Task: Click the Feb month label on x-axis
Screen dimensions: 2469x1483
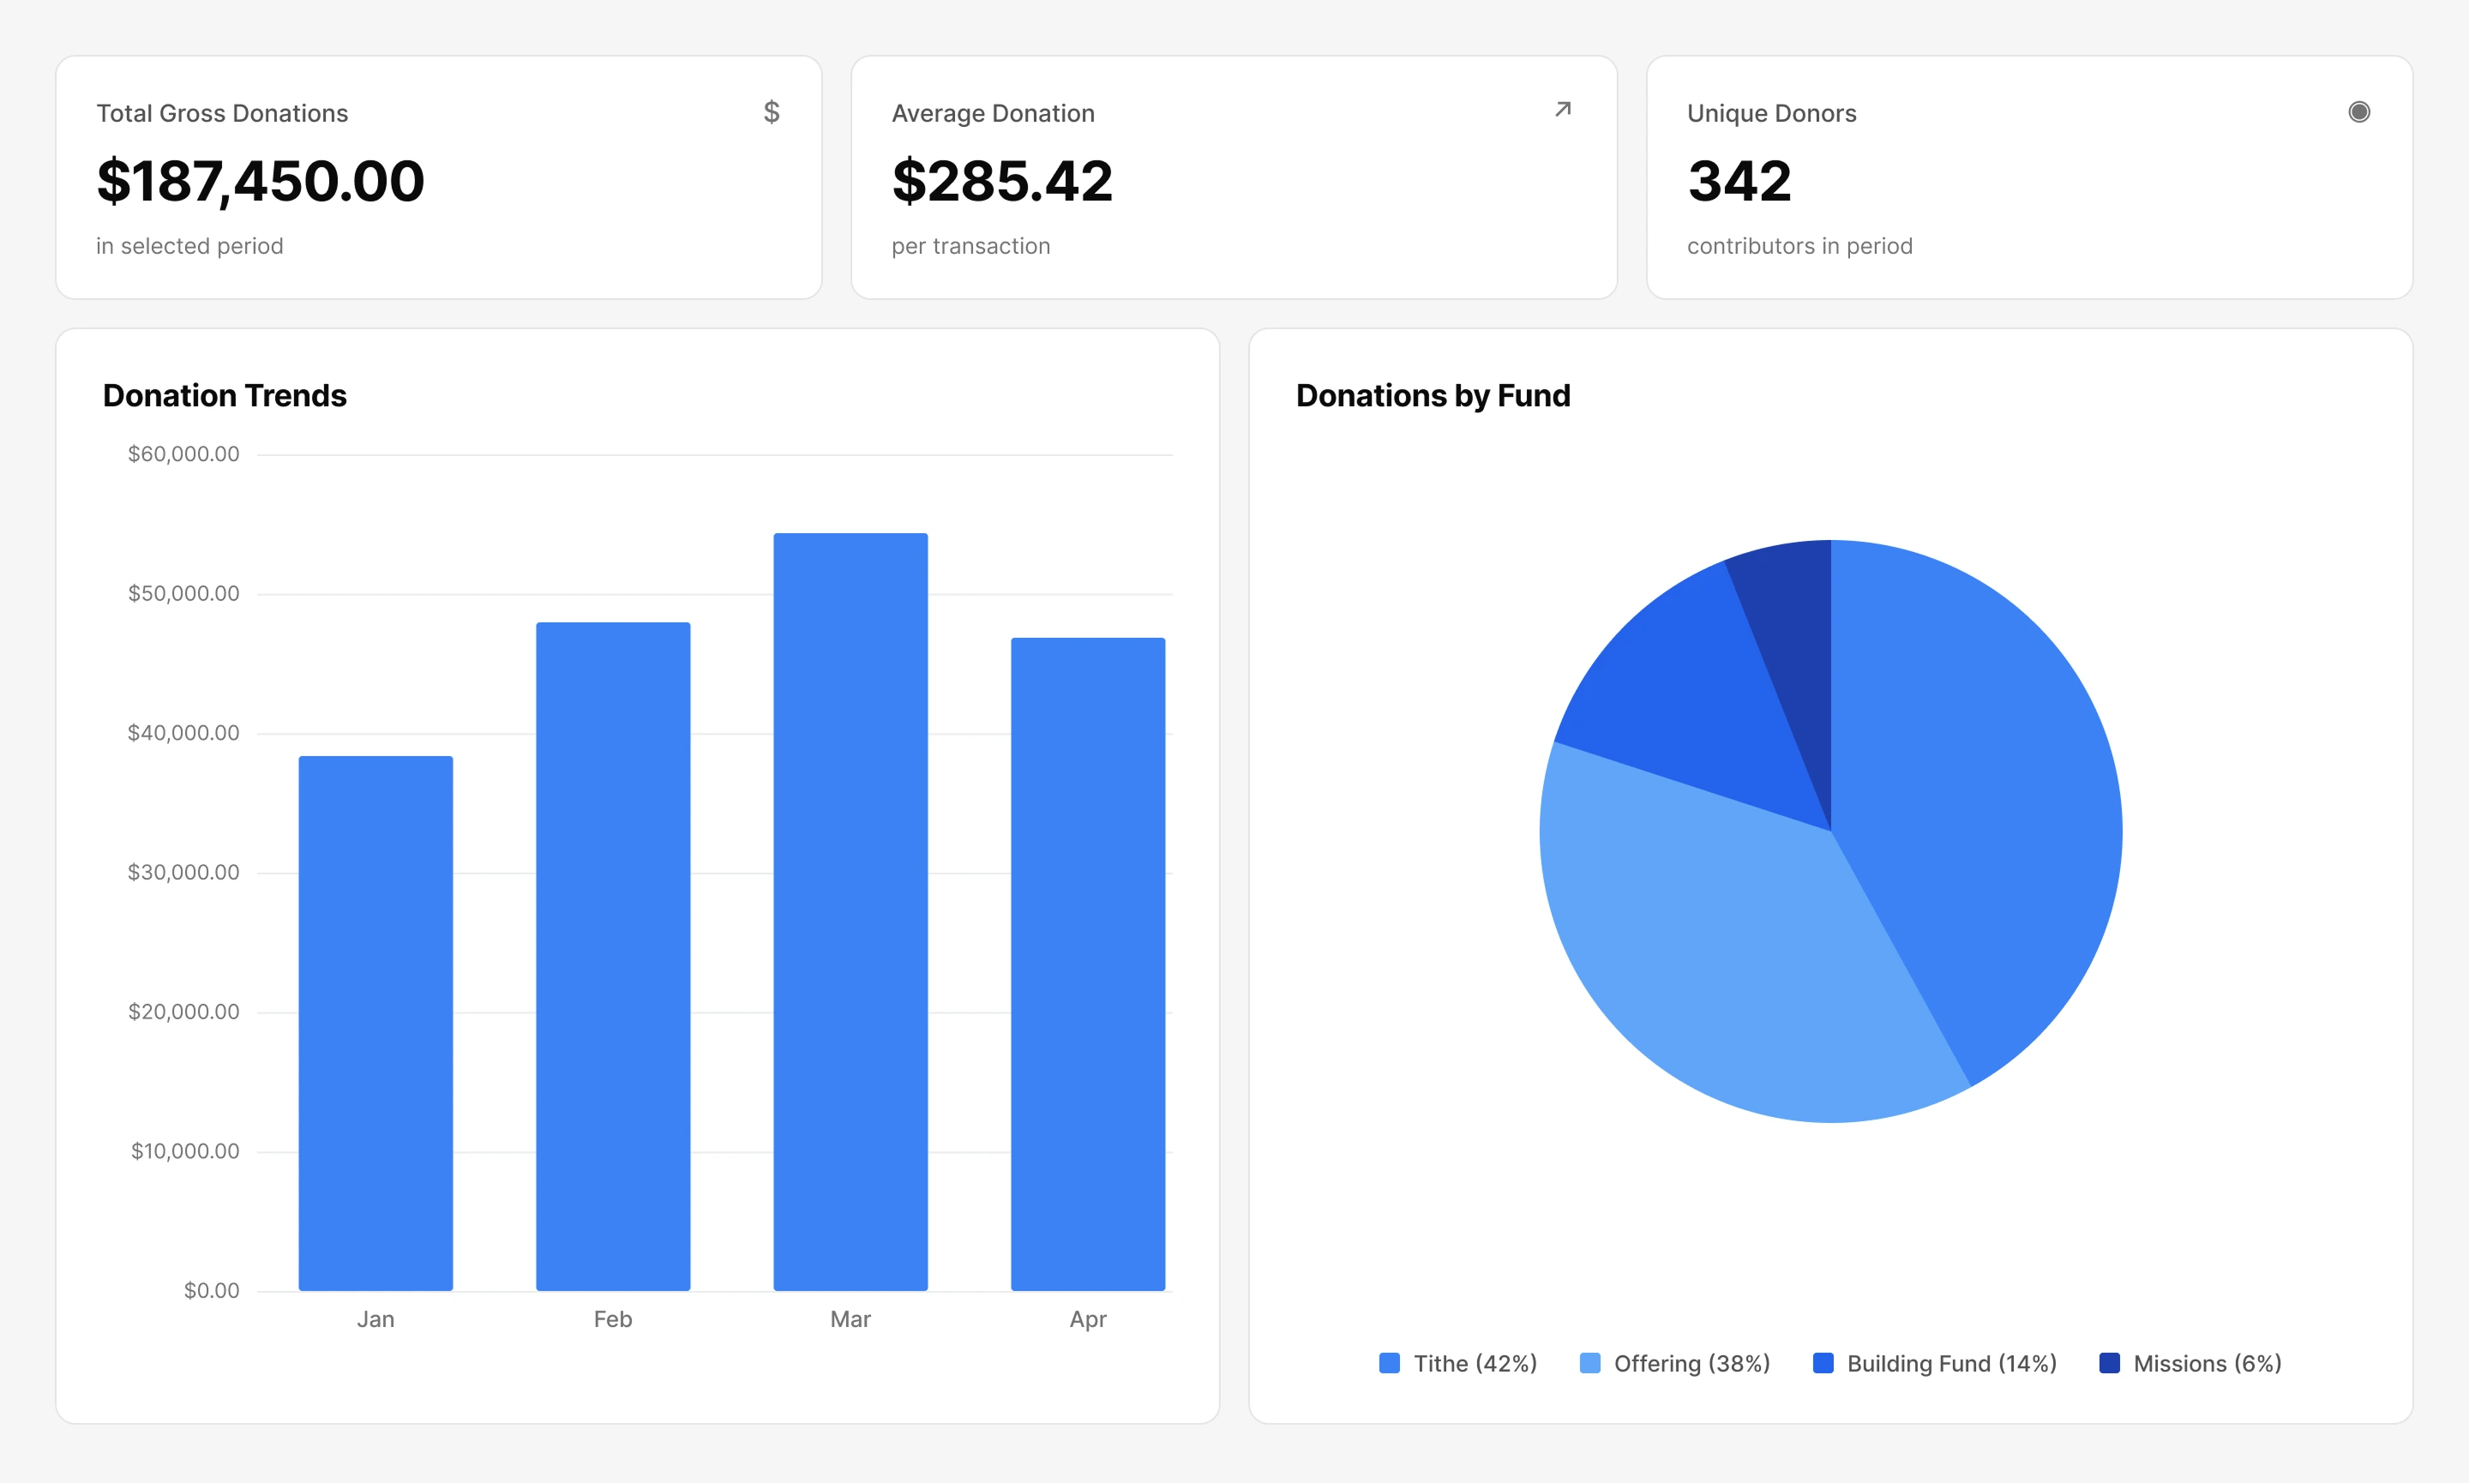Action: coord(614,1319)
